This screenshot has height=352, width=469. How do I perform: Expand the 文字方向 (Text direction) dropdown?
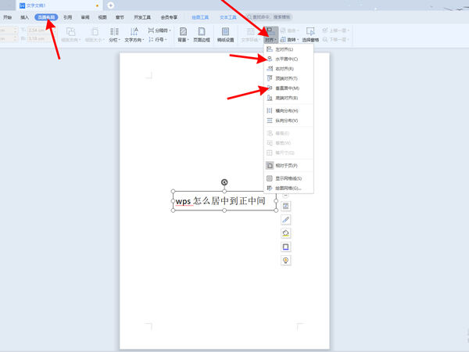click(x=134, y=34)
